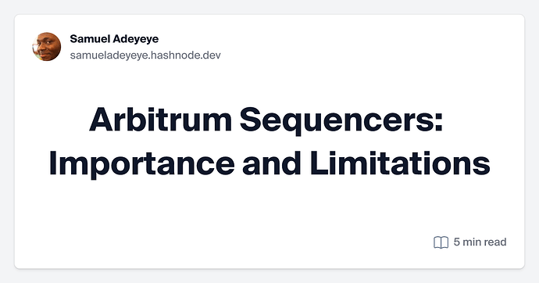Click the blank white card area below the title
This screenshot has width=539, height=283.
pos(241,213)
